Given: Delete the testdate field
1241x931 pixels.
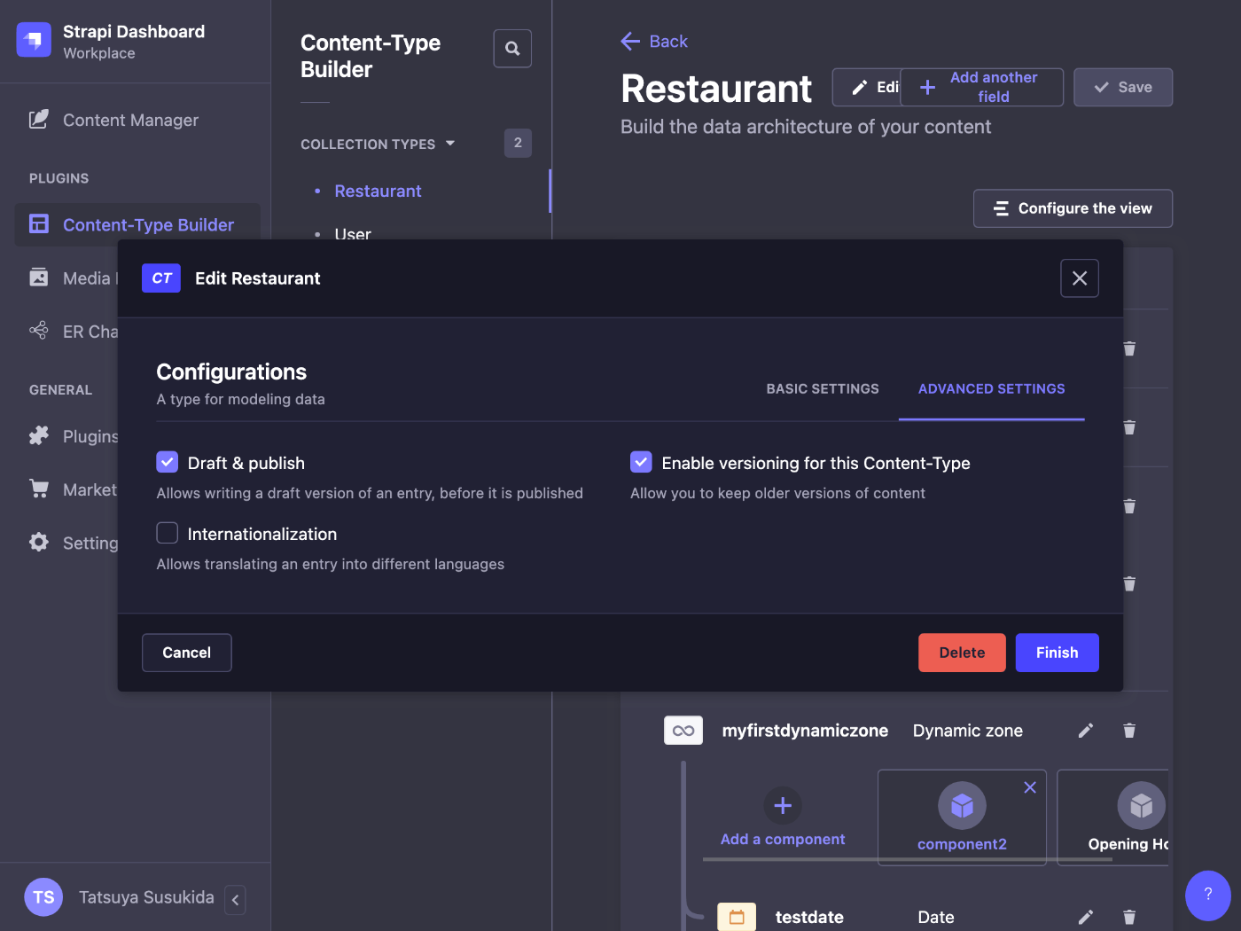Looking at the screenshot, I should [1129, 917].
